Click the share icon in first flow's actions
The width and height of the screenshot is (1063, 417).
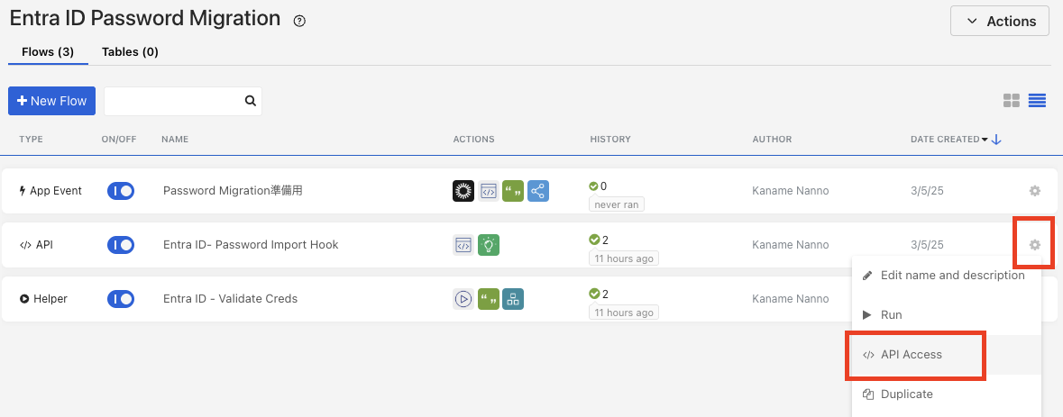(x=538, y=191)
